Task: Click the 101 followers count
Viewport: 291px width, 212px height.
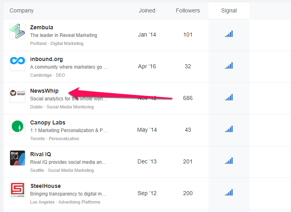Action: click(188, 35)
